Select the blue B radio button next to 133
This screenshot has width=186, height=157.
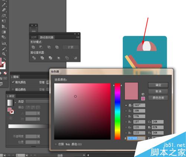click(x=126, y=133)
